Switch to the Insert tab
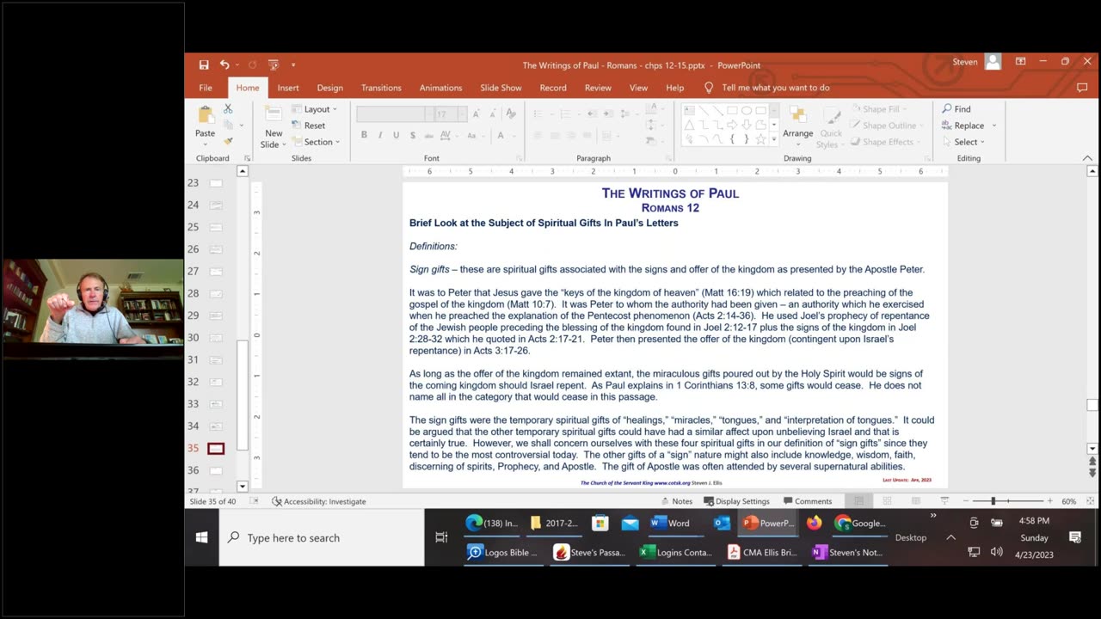Viewport: 1101px width, 619px height. 288,88
